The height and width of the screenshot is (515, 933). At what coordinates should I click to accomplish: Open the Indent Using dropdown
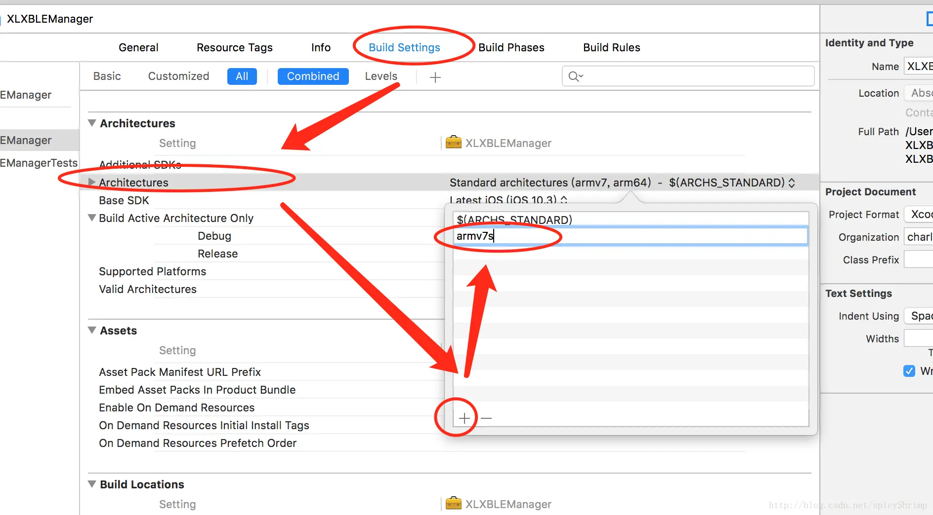(919, 316)
